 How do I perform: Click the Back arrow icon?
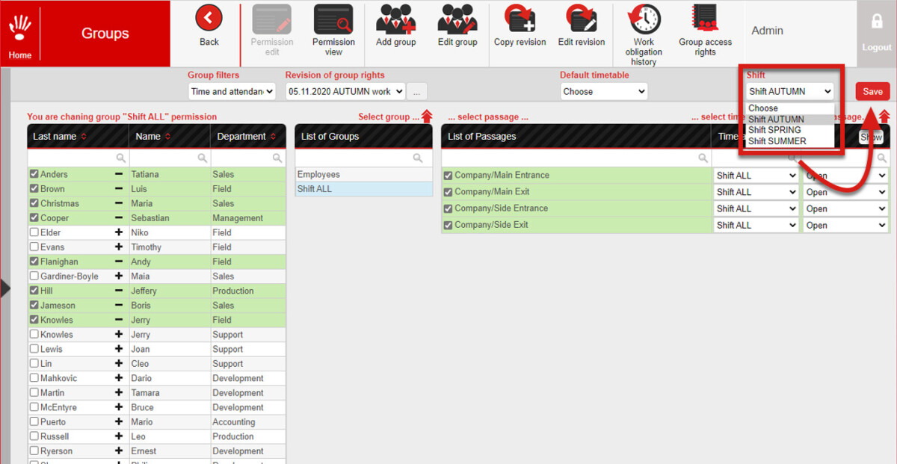209,19
